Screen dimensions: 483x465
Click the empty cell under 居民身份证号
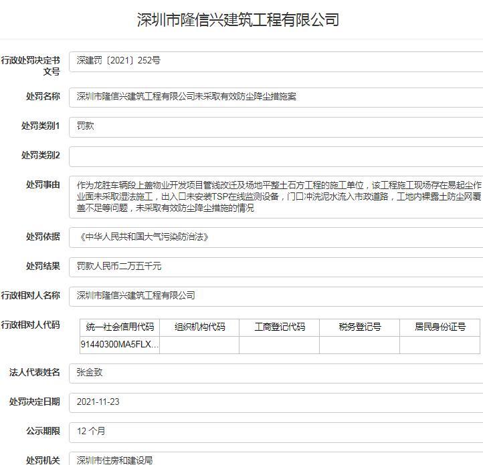point(440,345)
